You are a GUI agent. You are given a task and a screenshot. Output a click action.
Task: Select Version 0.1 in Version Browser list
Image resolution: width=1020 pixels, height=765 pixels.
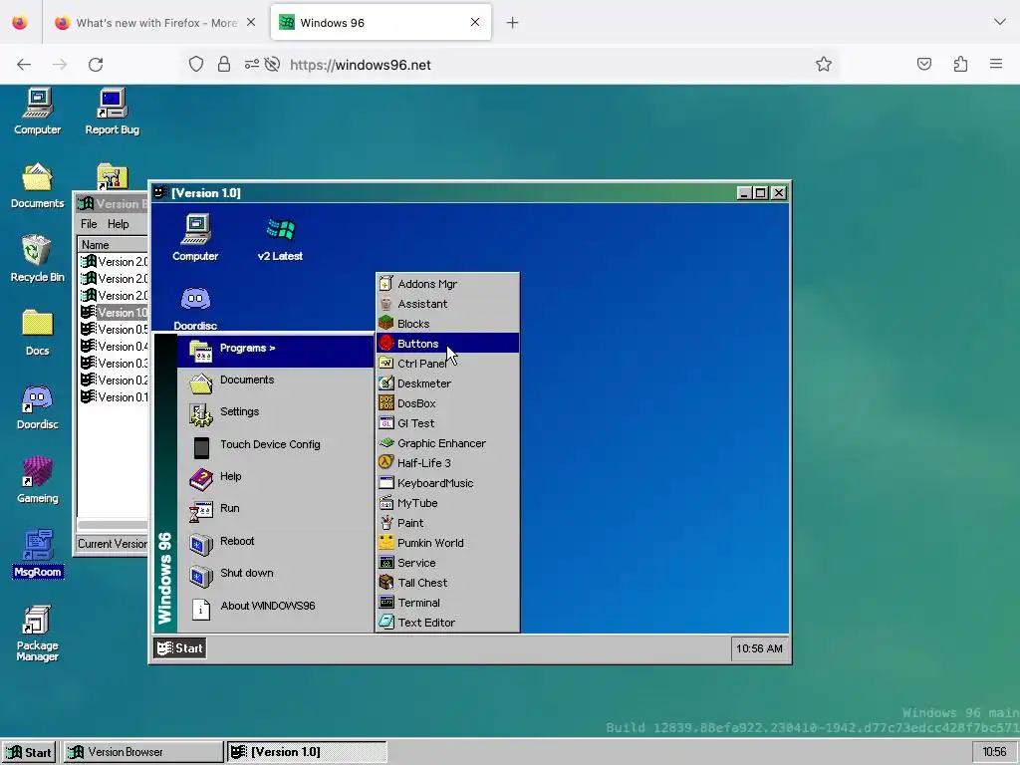[x=114, y=396]
